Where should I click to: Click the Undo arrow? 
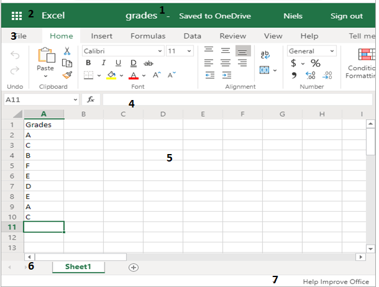click(x=16, y=55)
